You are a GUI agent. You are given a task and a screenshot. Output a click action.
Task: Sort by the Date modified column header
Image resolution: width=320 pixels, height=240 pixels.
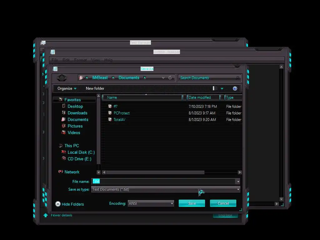(x=203, y=97)
